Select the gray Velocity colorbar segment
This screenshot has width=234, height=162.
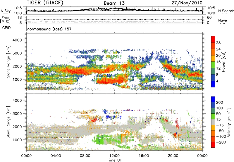pyautogui.click(x=213, y=122)
